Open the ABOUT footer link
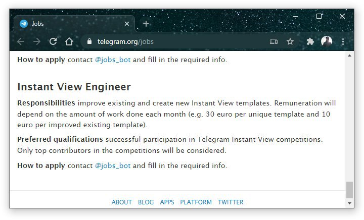This screenshot has height=220, width=364. coord(122,202)
